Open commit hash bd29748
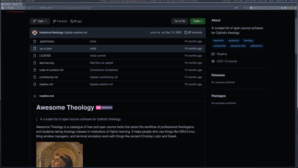 point(155,33)
